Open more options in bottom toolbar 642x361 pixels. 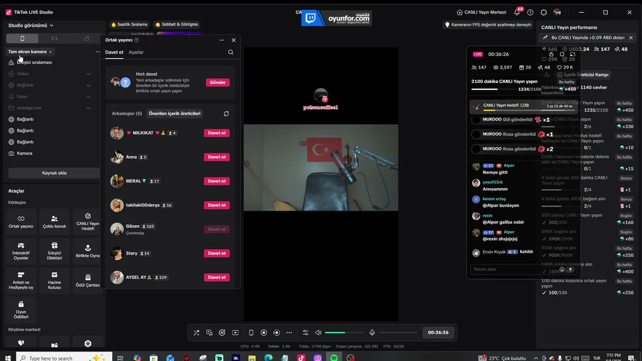click(x=289, y=332)
